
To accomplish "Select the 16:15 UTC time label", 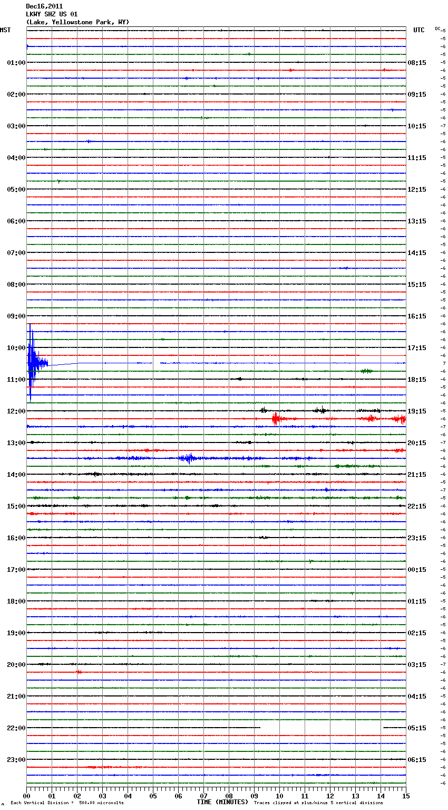I will (417, 316).
